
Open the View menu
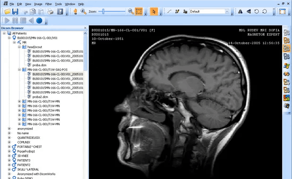[28, 4]
